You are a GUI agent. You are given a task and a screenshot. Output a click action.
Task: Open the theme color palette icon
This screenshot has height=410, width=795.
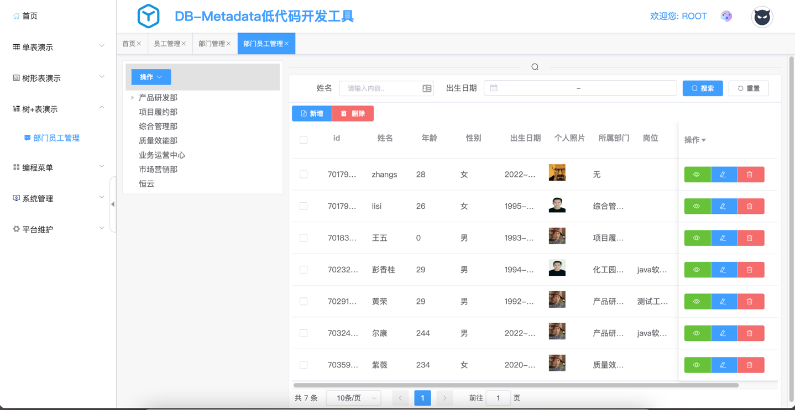pos(726,16)
